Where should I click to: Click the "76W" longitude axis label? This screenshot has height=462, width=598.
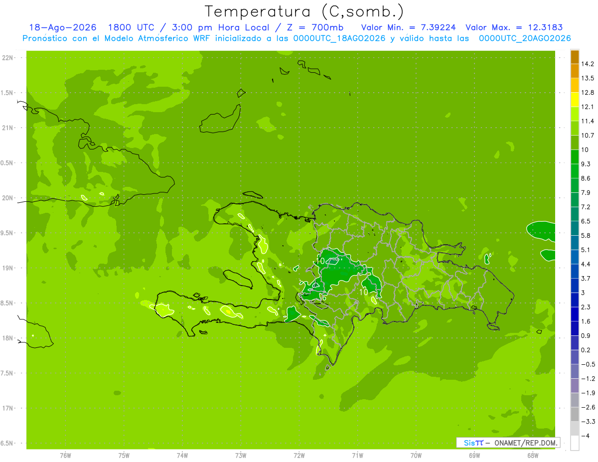click(65, 455)
